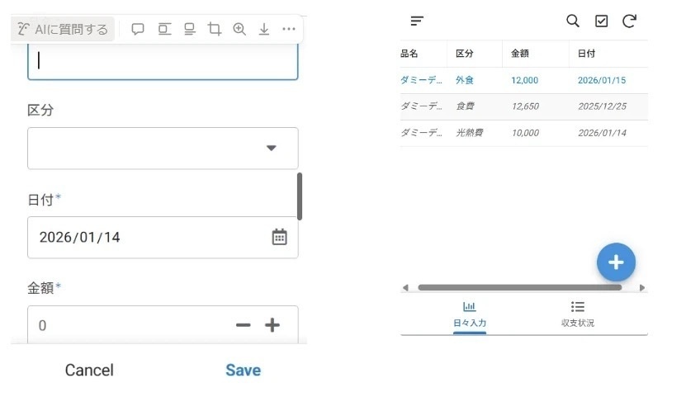The width and height of the screenshot is (686, 397).
Task: Click the download arrow icon
Action: (x=264, y=29)
